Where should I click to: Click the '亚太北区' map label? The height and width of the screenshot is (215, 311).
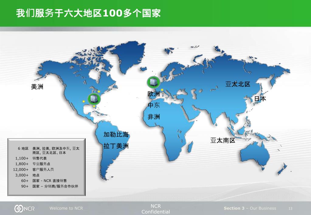[x=238, y=84]
